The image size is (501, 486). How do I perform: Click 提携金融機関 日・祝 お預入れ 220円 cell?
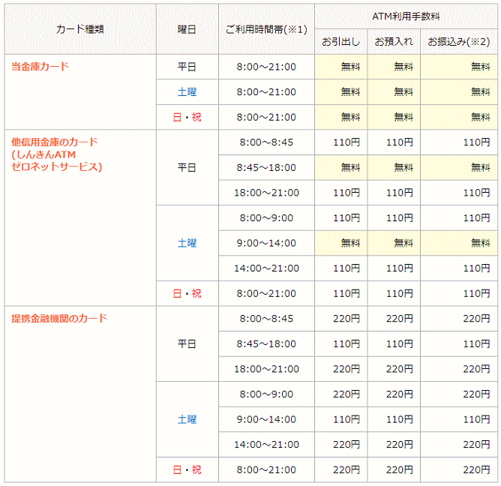click(x=394, y=469)
